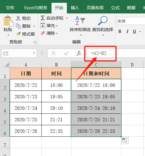Click the Find and Select magnifier
This screenshot has height=156, width=145.
103,21
